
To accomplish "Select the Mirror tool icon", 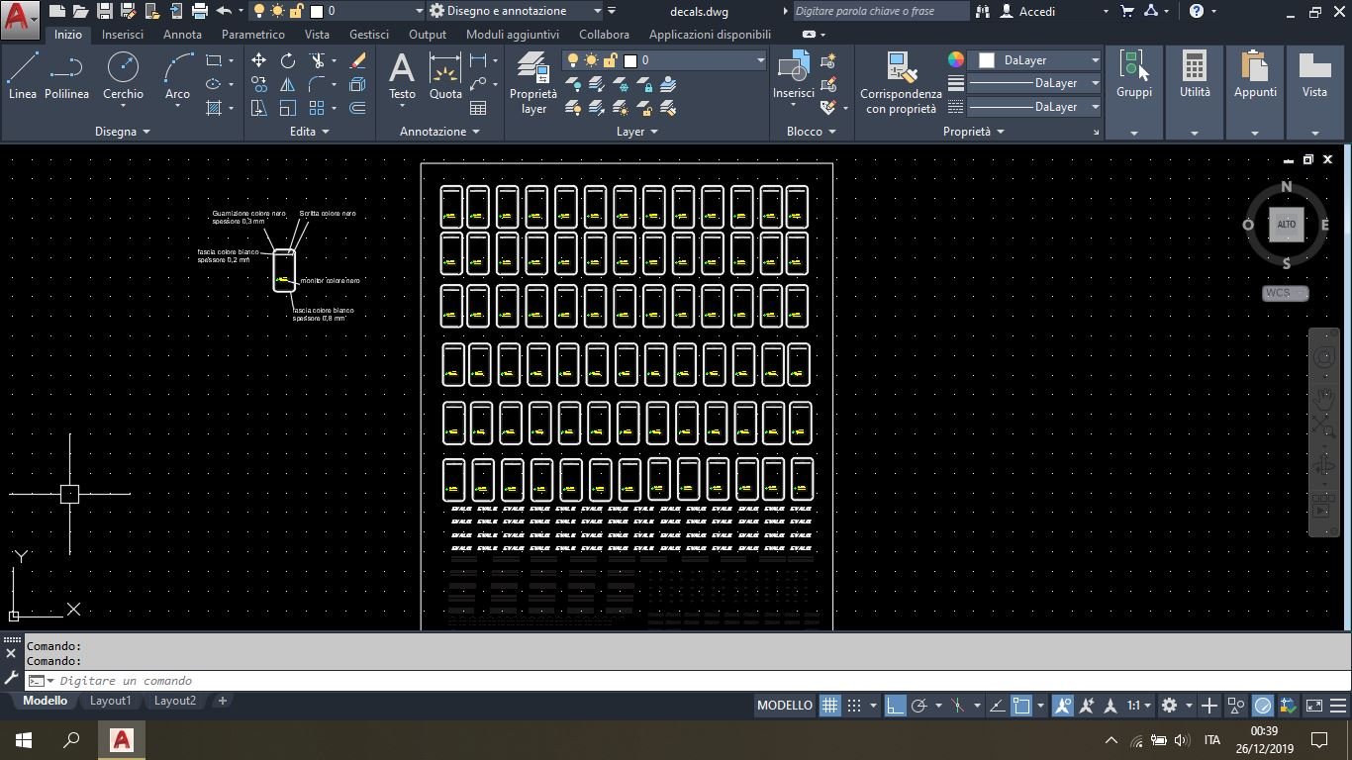I will pyautogui.click(x=287, y=85).
